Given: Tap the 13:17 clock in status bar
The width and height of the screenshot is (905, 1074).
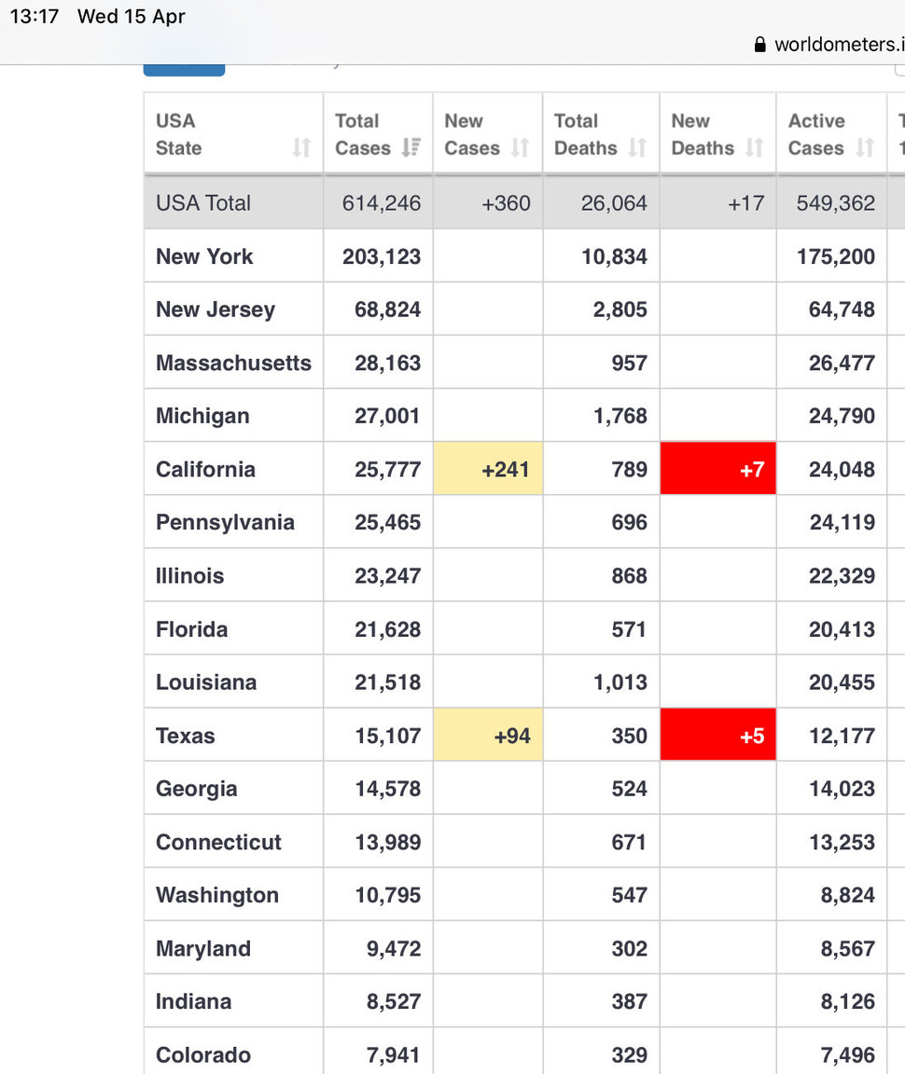Looking at the screenshot, I should pos(35,17).
